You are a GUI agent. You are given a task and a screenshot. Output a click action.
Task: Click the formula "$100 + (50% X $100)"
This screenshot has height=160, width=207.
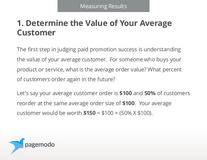(127, 113)
